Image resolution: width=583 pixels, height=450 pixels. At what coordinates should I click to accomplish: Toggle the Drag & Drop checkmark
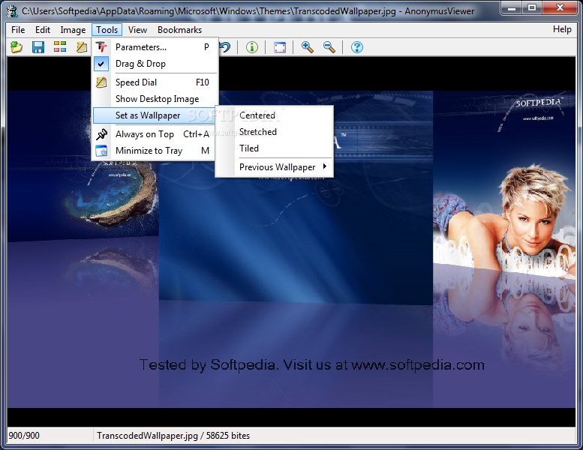pyautogui.click(x=101, y=64)
